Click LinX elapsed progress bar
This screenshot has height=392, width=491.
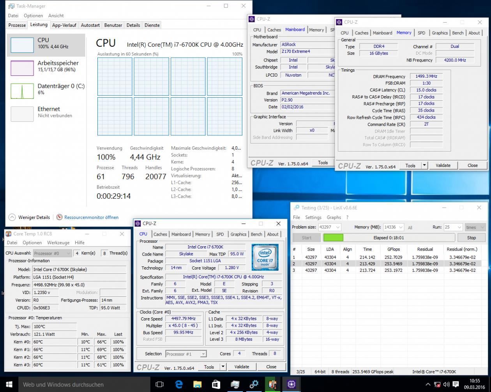389,238
